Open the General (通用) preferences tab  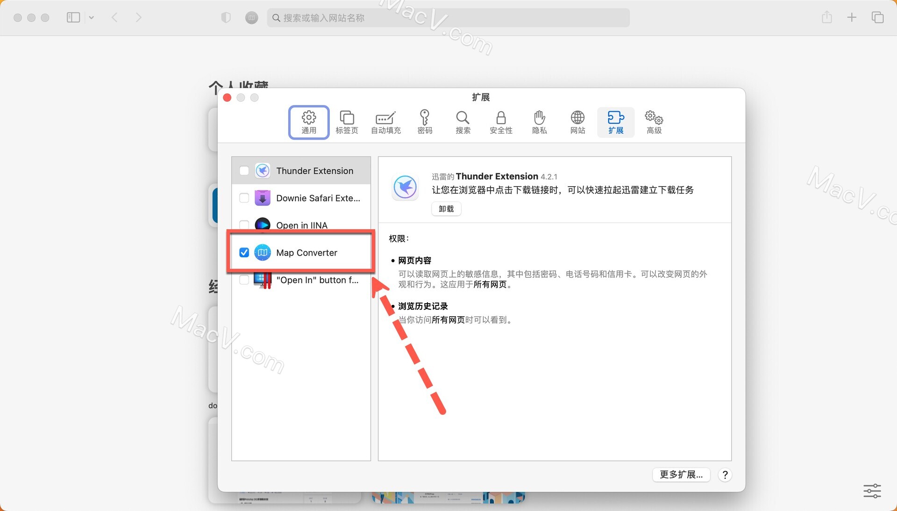tap(309, 122)
